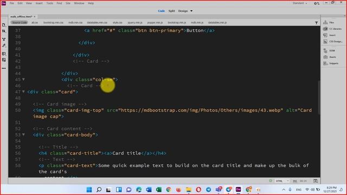Click the green linting status icon
The image size is (347, 195).
(x=271, y=181)
